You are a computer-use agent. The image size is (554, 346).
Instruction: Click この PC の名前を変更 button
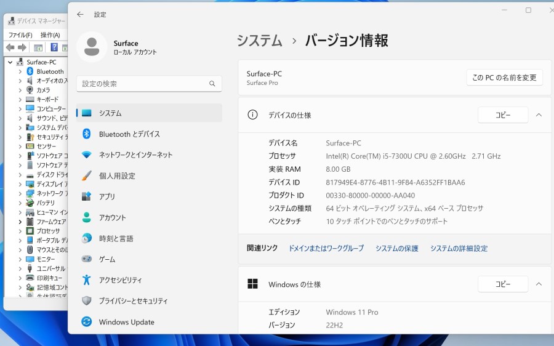504,78
